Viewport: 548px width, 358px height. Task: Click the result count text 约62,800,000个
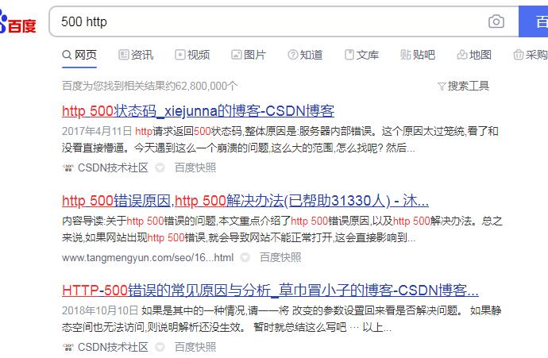point(149,86)
